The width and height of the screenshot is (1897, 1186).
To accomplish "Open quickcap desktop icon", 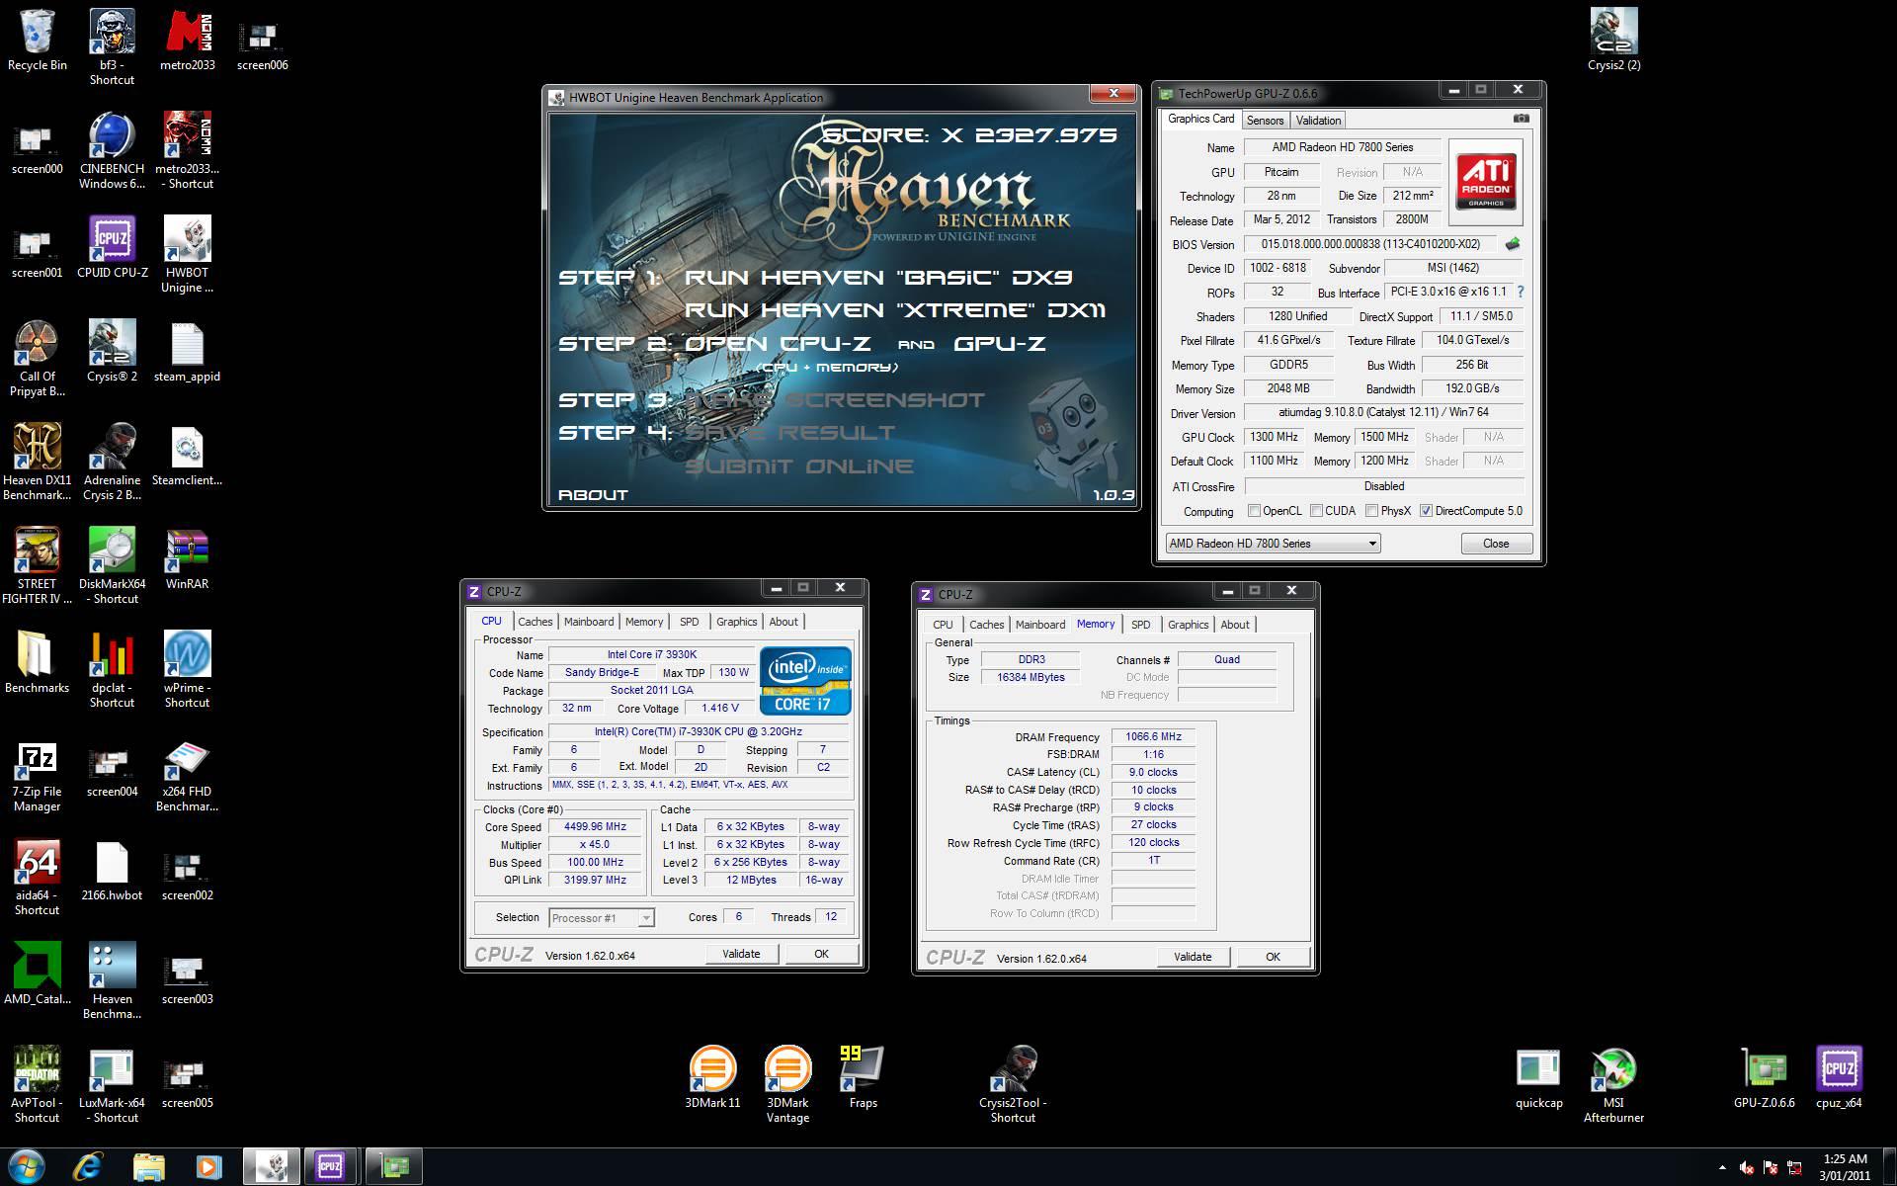I will (1538, 1077).
